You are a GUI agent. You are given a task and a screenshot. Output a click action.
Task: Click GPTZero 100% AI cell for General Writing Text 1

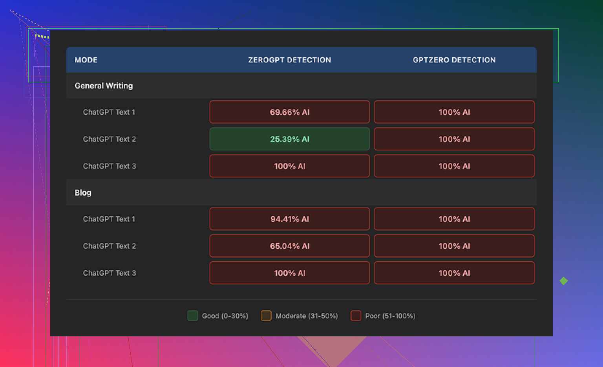[454, 112]
